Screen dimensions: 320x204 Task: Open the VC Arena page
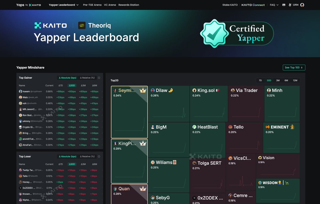point(110,5)
